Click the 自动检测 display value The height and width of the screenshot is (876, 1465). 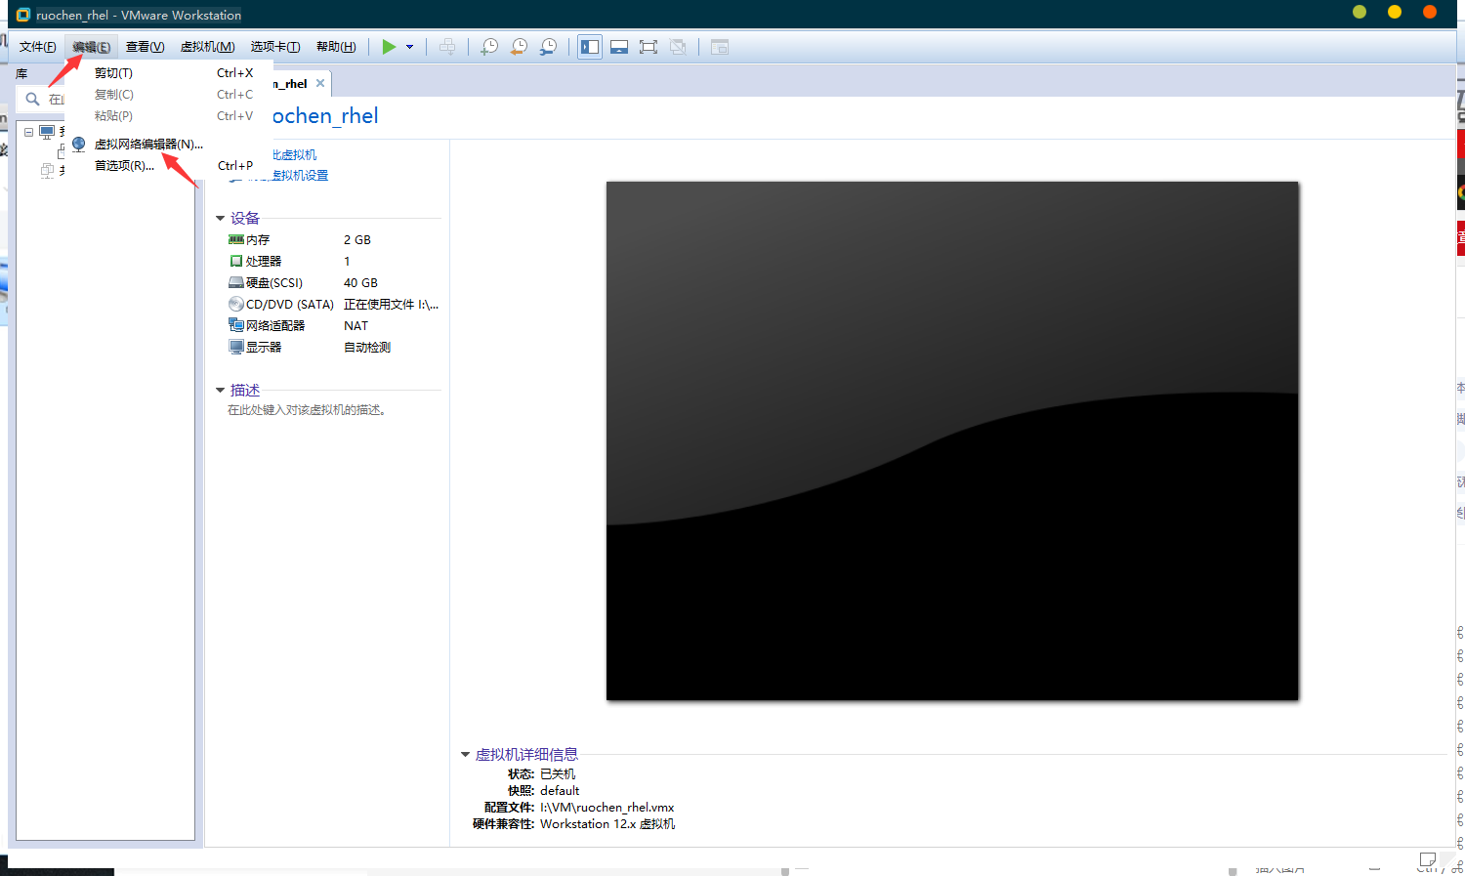[x=367, y=347]
